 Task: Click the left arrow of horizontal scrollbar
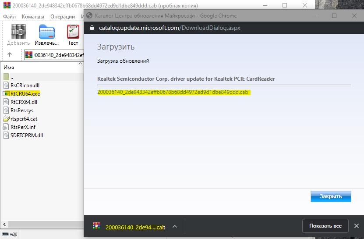(x=4, y=225)
